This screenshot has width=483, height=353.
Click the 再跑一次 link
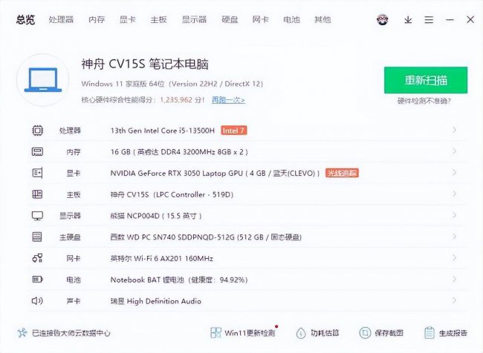click(x=228, y=100)
